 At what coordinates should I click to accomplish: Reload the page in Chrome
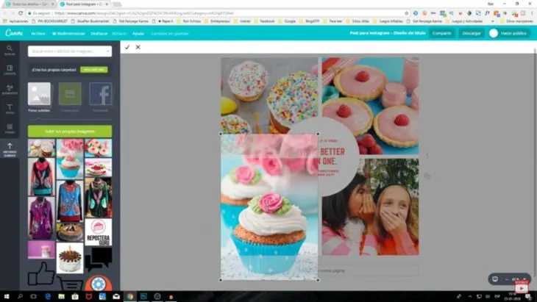pyautogui.click(x=21, y=13)
